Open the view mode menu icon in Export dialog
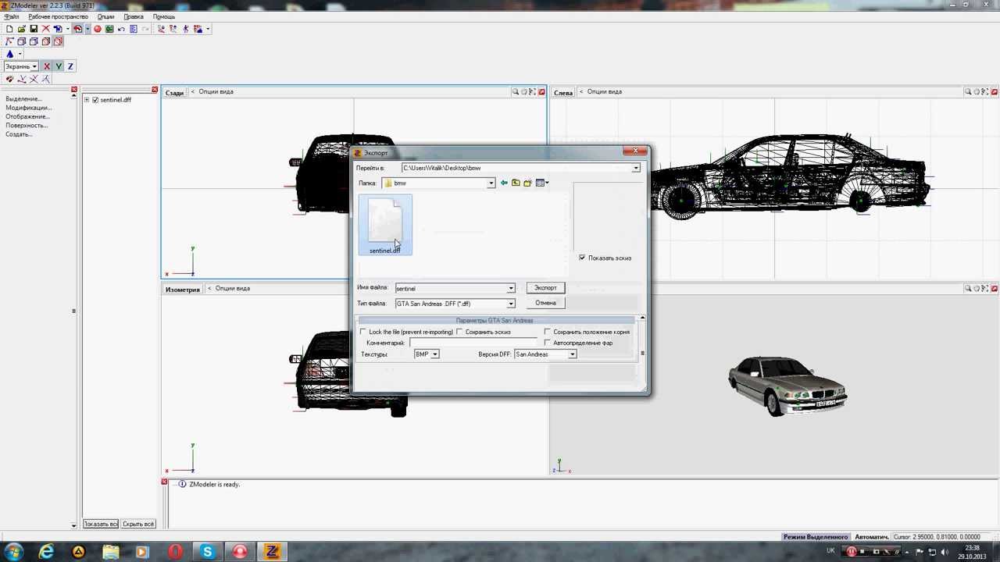 tap(541, 183)
